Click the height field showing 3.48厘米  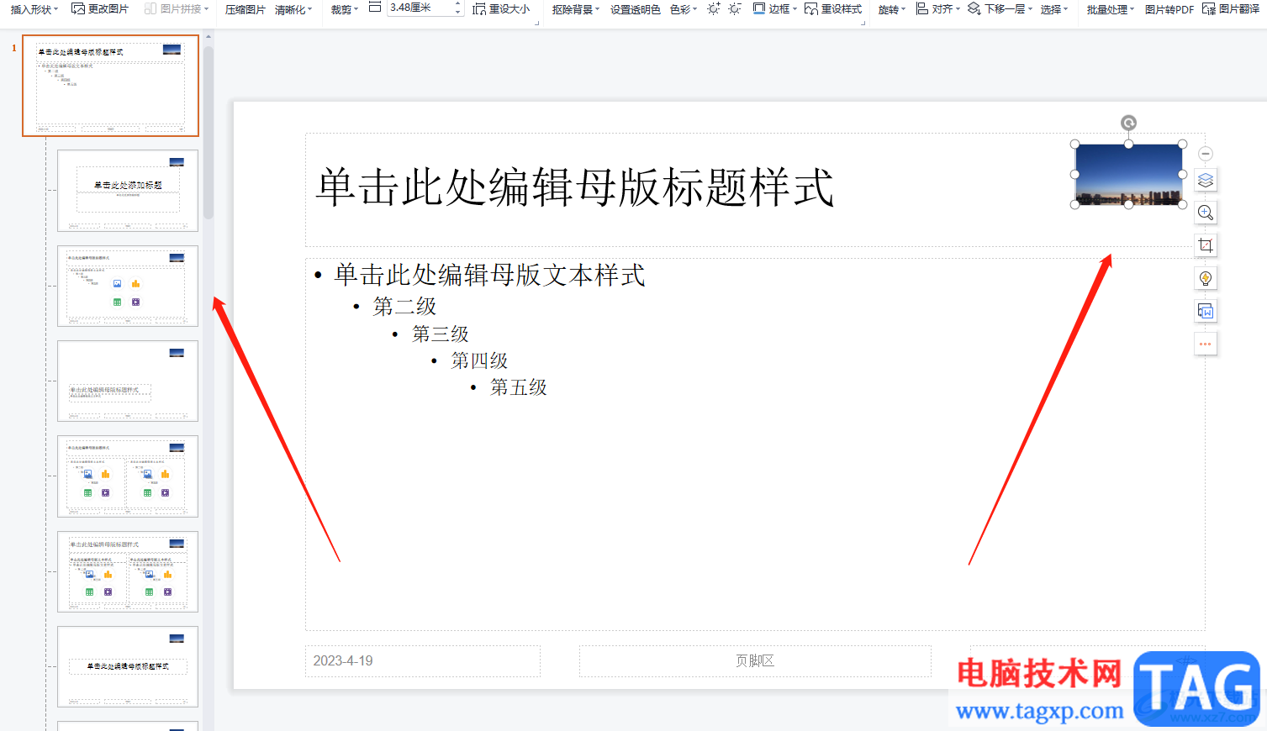(420, 8)
